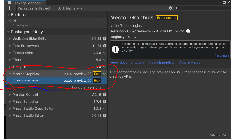Select the Currently installed version row
This screenshot has height=139, width=231.
tap(57, 81)
